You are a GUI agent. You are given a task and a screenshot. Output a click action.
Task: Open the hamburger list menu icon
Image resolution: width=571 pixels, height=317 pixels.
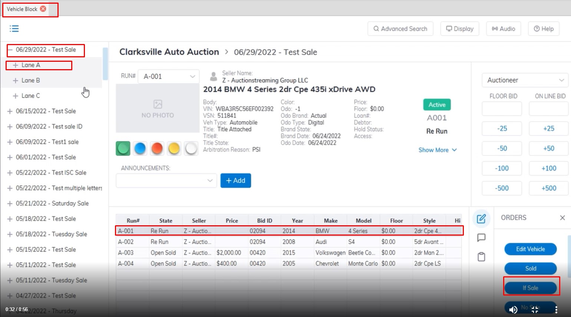(x=14, y=28)
